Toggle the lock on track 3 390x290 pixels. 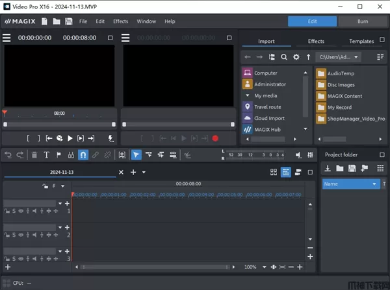tap(6, 258)
